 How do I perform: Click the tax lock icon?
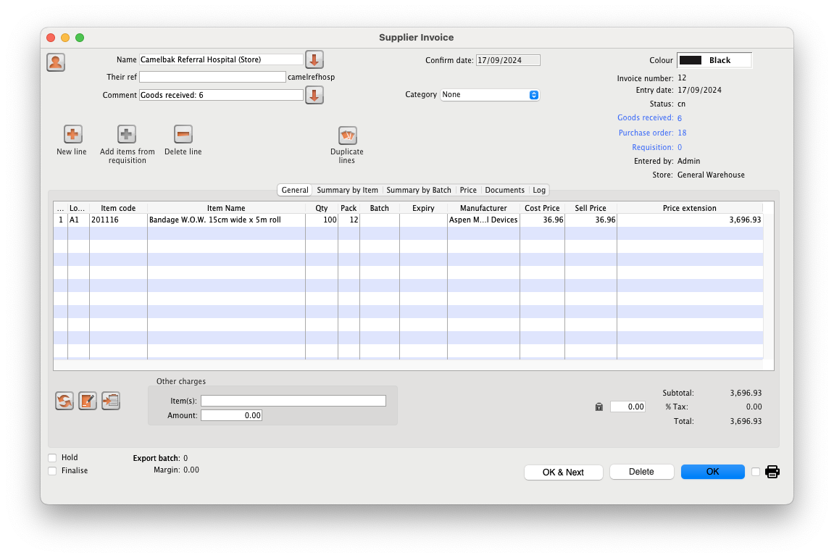click(599, 407)
